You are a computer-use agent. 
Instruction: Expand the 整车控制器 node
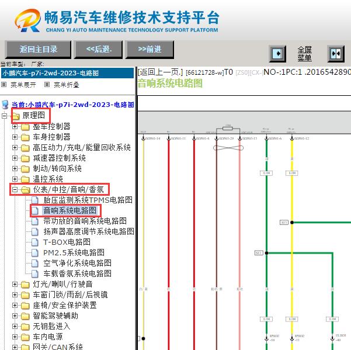15,127
